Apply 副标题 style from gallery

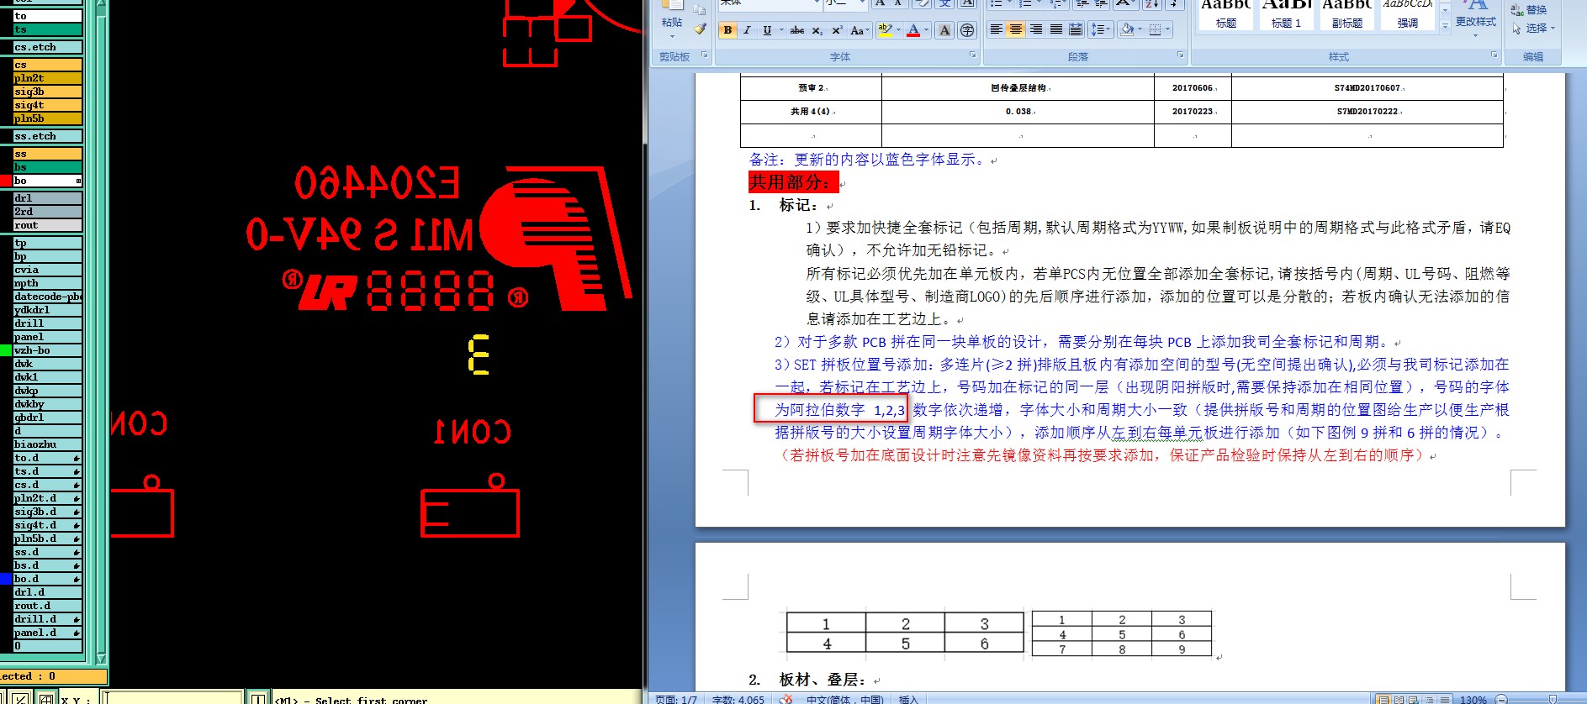(1347, 14)
